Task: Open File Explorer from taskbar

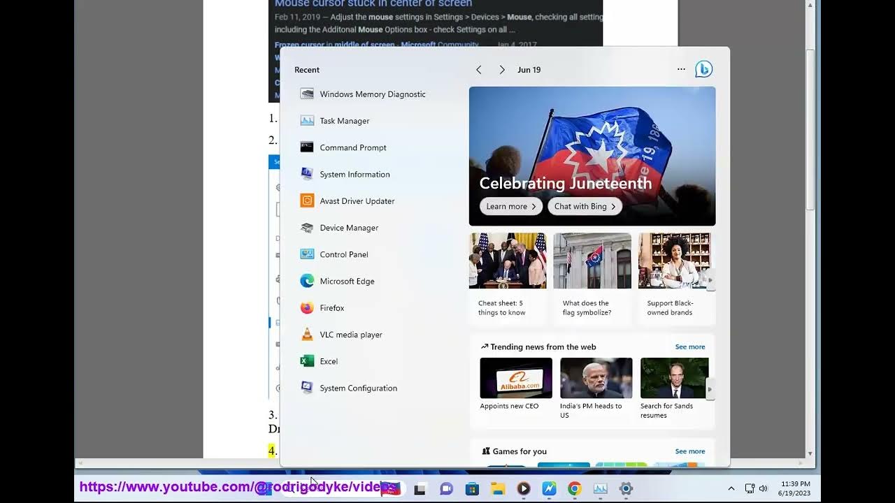Action: [497, 489]
